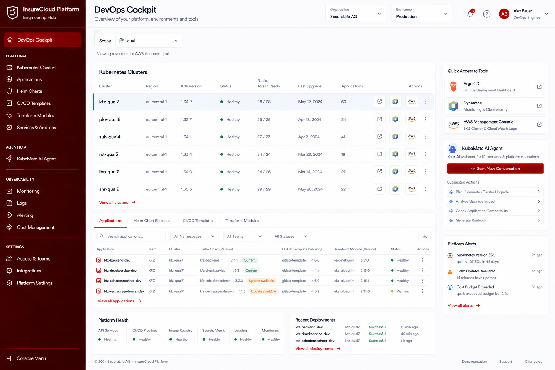Open actions menu for kfz-backend-dev application
The width and height of the screenshot is (555, 370).
pyautogui.click(x=422, y=260)
